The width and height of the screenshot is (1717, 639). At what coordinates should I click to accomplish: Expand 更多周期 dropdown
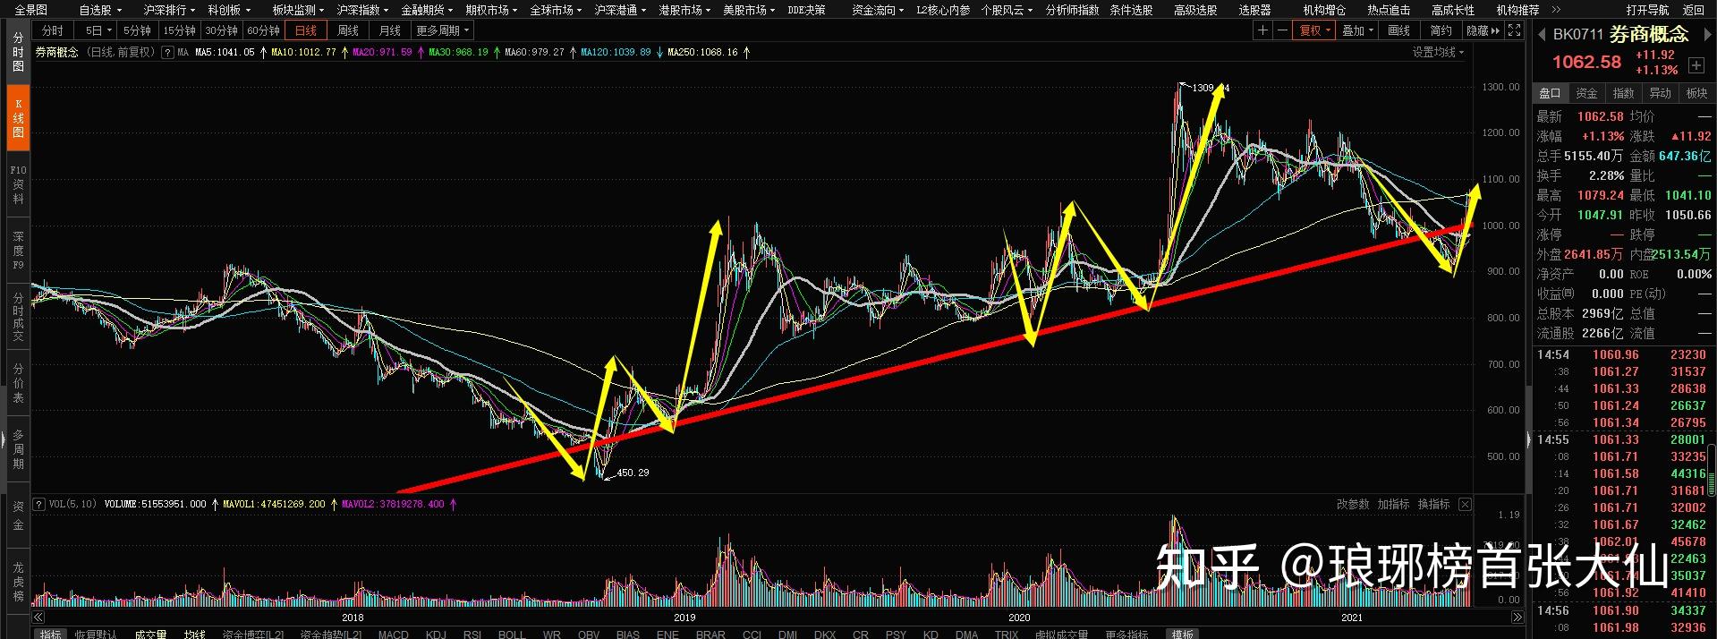click(443, 30)
